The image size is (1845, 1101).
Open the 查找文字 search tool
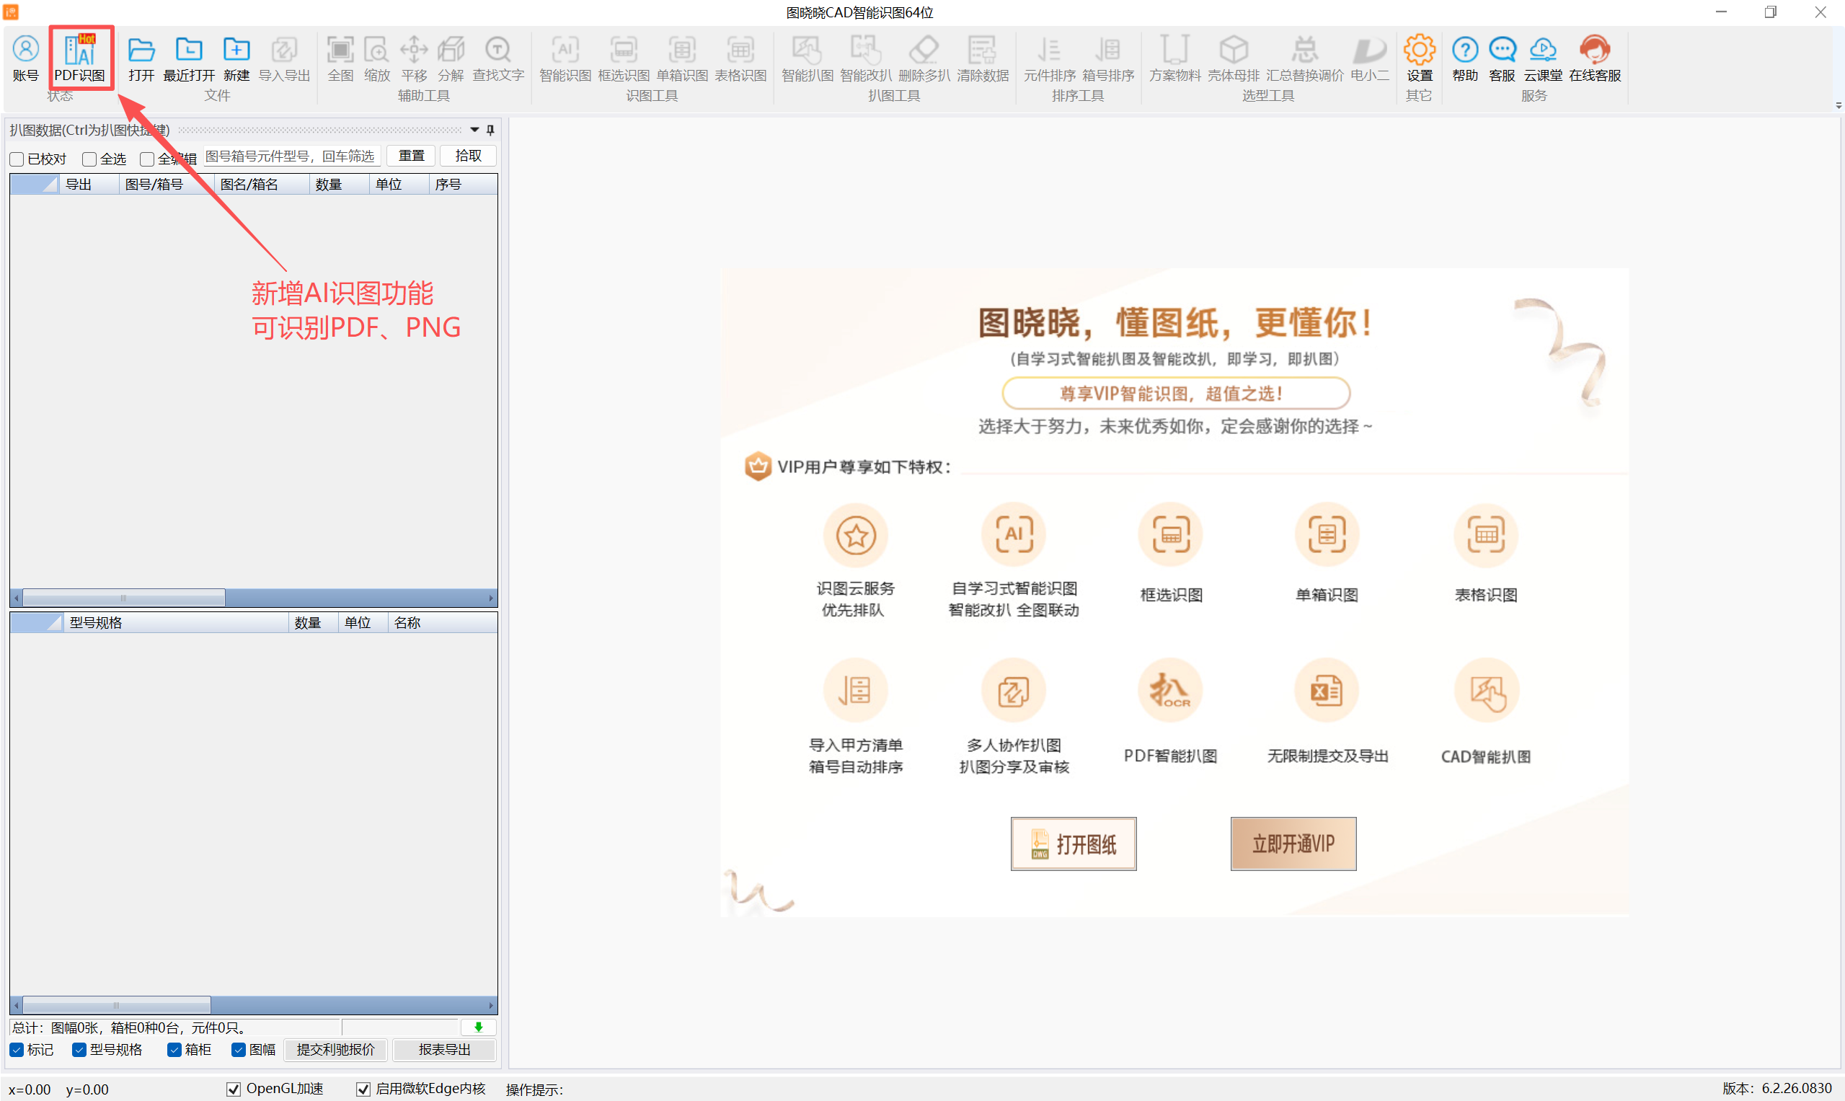pos(497,58)
